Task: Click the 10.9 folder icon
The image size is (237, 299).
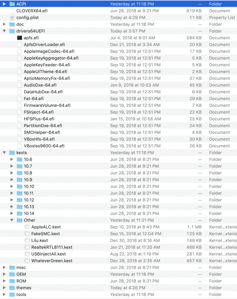Action: [x=20, y=180]
